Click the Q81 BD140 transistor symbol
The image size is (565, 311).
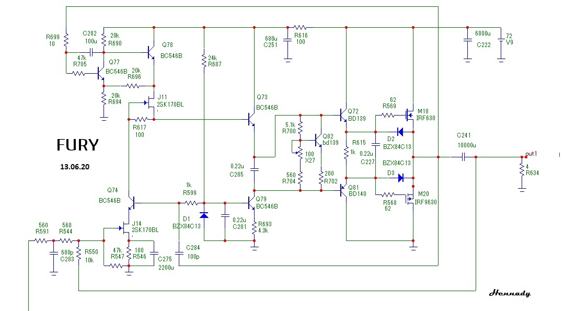[343, 190]
